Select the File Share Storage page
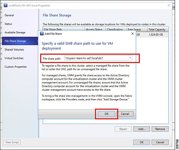The width and height of the screenshot is (179, 150). 20,41
